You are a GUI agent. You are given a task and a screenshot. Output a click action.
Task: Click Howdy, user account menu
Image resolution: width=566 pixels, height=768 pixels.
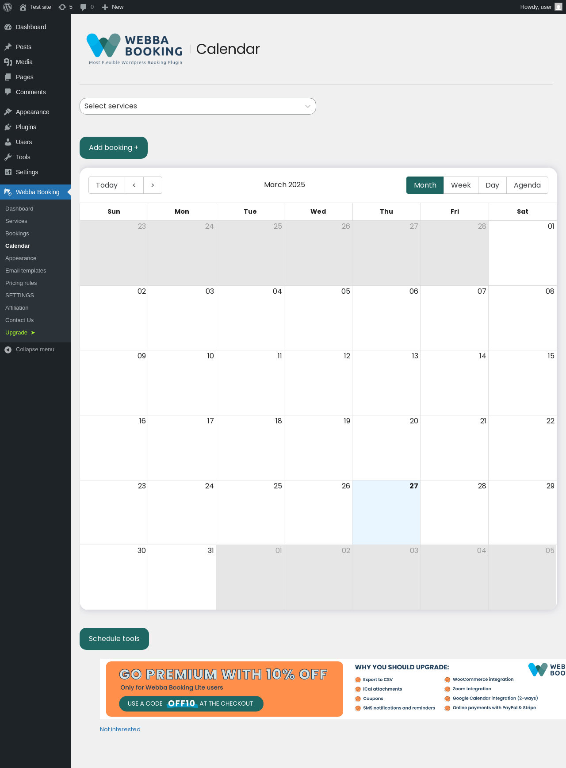541,7
